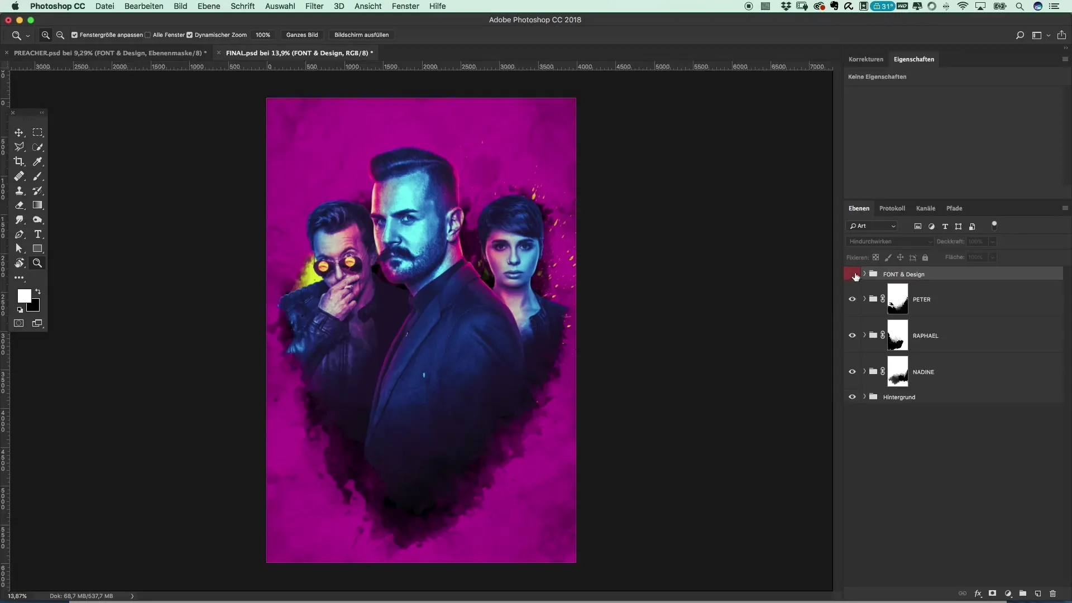Click the zoom-out magnifier in the options bar
The height and width of the screenshot is (603, 1072).
(x=60, y=35)
